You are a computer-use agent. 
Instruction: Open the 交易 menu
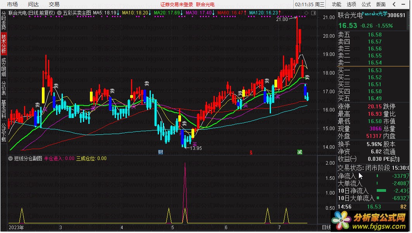[54, 4]
